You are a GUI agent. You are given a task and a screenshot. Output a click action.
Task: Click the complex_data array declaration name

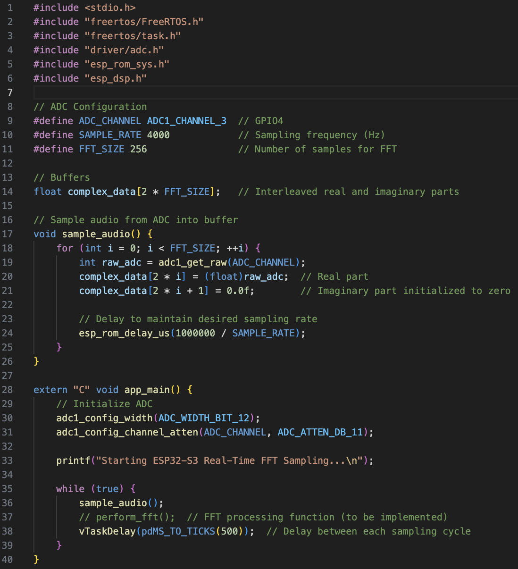point(101,192)
